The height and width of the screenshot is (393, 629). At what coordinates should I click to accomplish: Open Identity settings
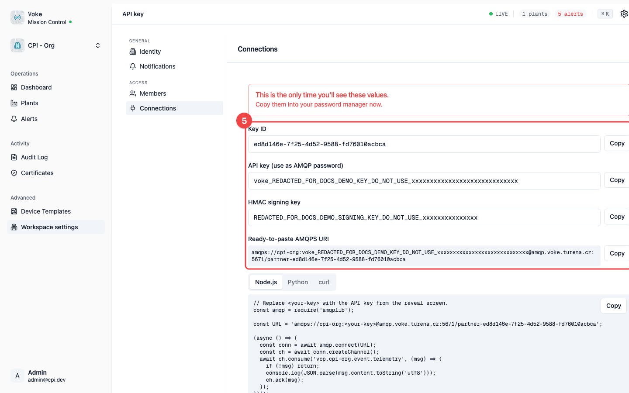(x=174, y=52)
